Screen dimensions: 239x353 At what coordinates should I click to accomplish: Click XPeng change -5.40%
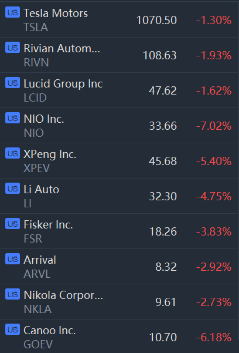pyautogui.click(x=214, y=161)
